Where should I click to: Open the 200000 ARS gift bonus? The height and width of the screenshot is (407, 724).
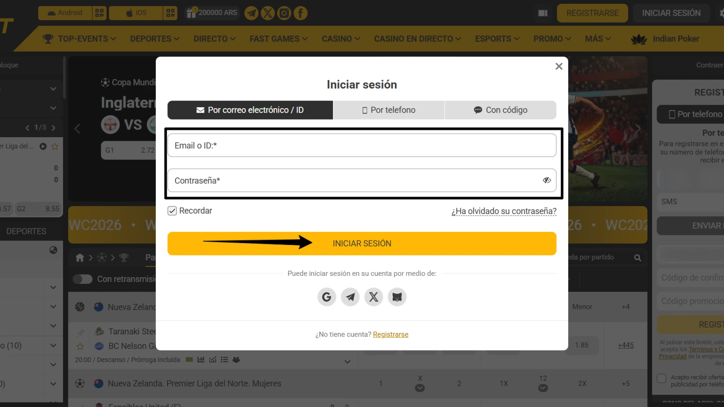pyautogui.click(x=212, y=13)
